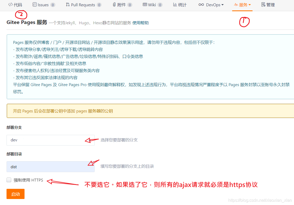
Task: Click the 部署分支 label
Action: (x=14, y=128)
